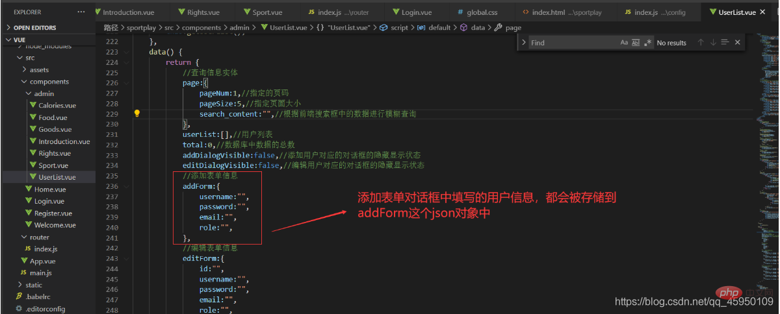Image resolution: width=780 pixels, height=314 pixels.
Task: Toggle Match Case in Find widget
Action: (x=624, y=43)
